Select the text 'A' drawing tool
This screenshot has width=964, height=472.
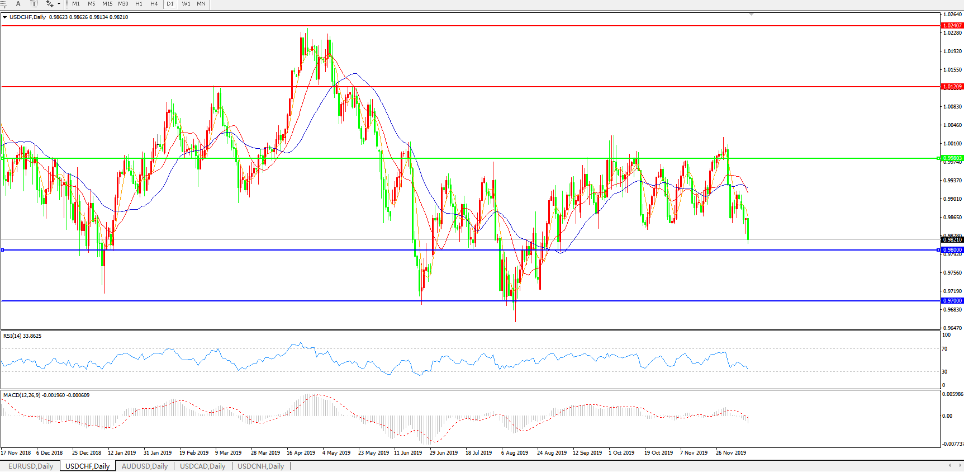click(18, 4)
